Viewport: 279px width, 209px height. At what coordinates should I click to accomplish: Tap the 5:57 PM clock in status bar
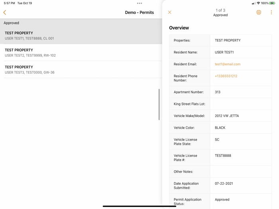click(x=10, y=3)
